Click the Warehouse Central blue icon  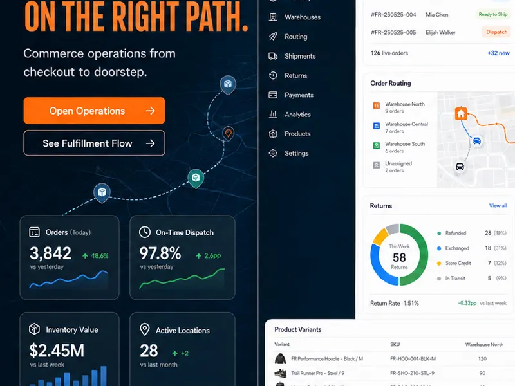coord(377,125)
